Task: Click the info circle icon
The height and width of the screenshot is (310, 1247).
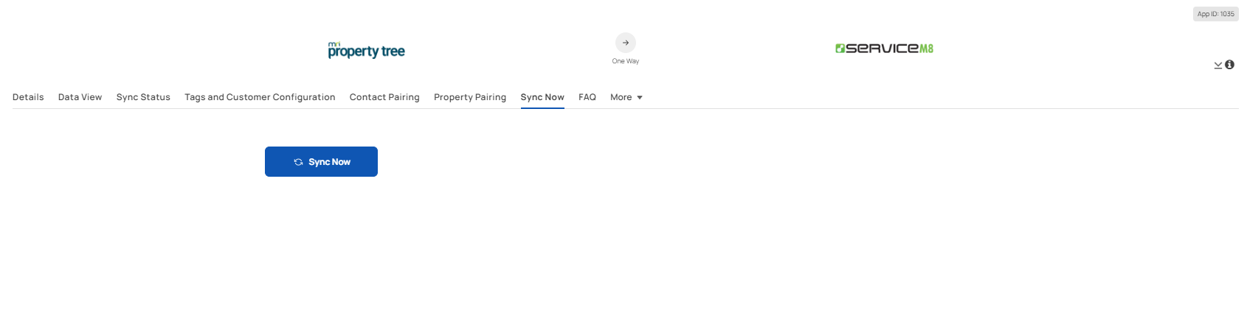Action: point(1229,65)
